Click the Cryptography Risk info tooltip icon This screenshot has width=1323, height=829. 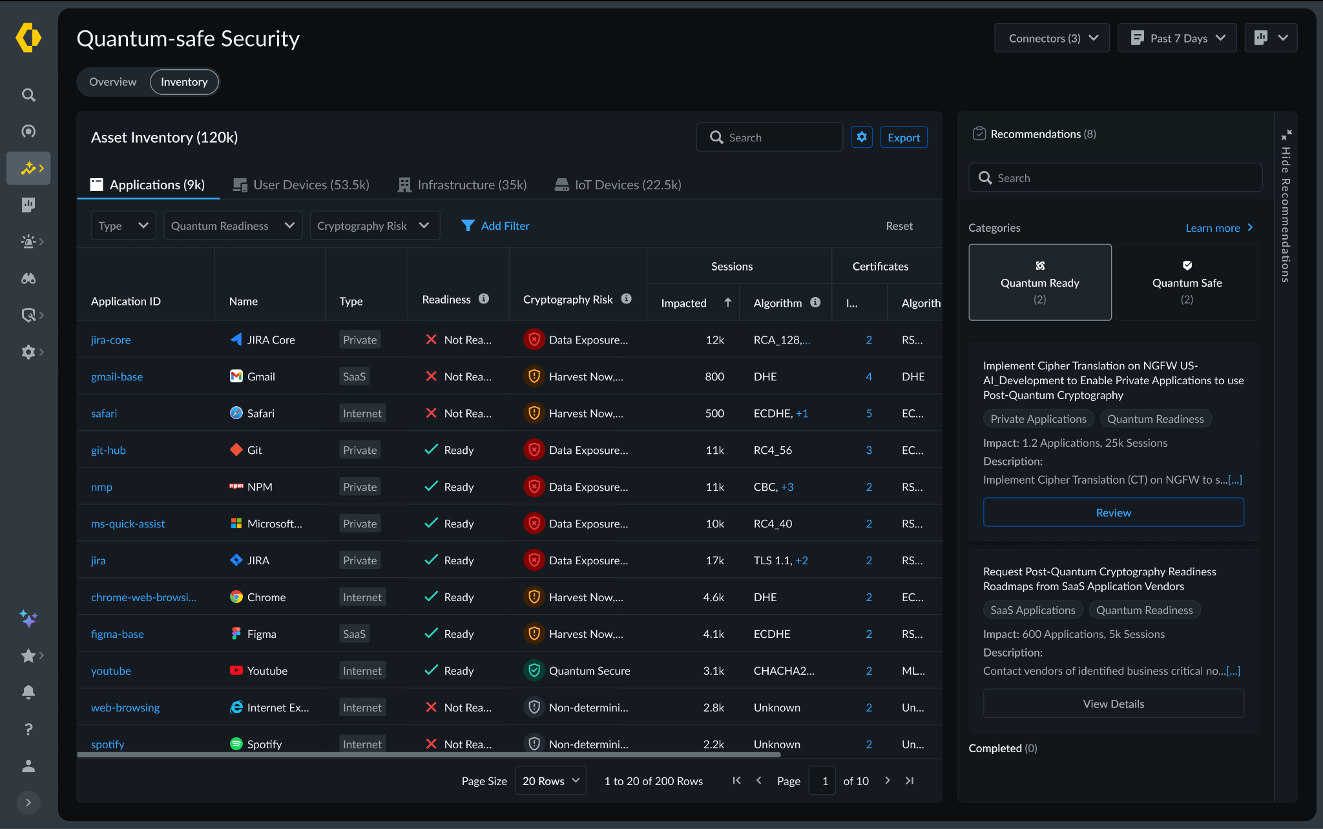[x=625, y=299]
